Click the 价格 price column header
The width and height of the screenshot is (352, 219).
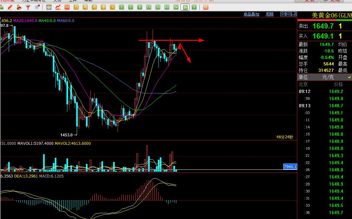click(338, 84)
